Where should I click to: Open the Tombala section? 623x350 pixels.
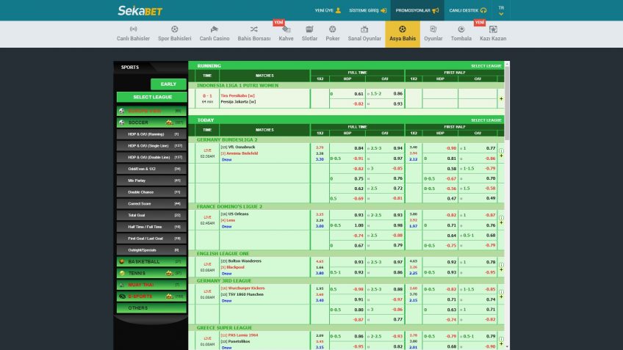461,34
